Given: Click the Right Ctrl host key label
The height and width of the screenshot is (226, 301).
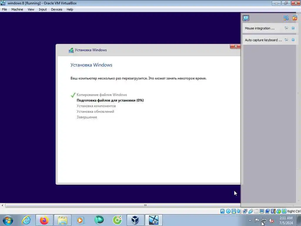Looking at the screenshot, I should tap(294, 211).
